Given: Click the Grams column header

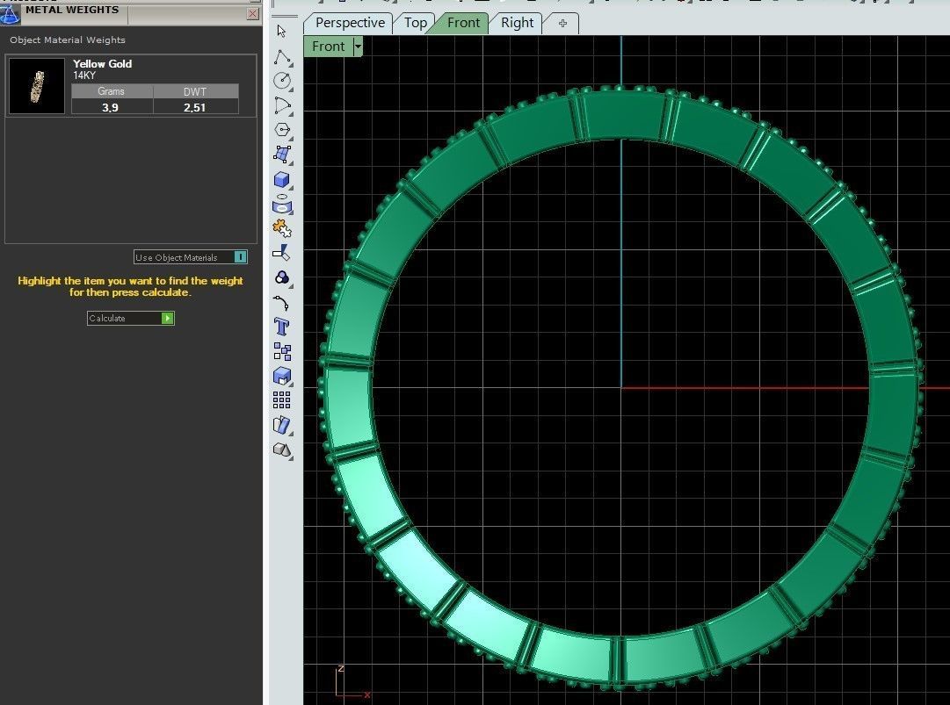Looking at the screenshot, I should tap(111, 91).
